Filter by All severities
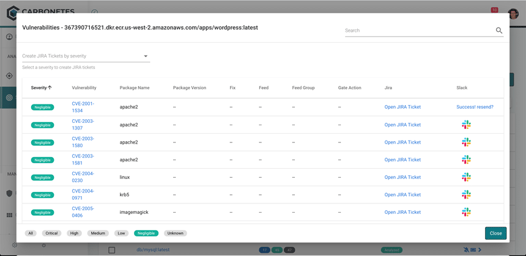This screenshot has width=526, height=256. tap(31, 233)
